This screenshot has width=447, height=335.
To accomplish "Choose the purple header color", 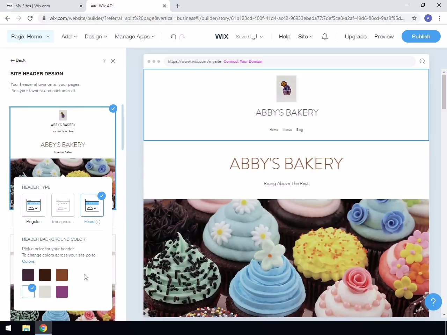I will (62, 292).
